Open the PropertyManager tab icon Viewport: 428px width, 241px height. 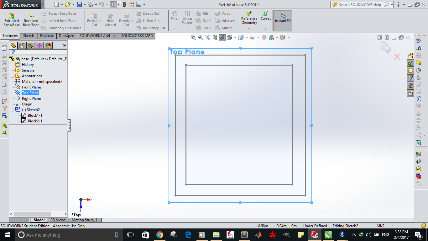[x=22, y=46]
